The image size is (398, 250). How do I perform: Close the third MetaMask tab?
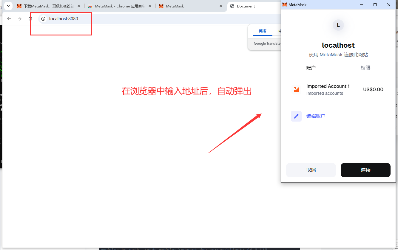pos(221,6)
